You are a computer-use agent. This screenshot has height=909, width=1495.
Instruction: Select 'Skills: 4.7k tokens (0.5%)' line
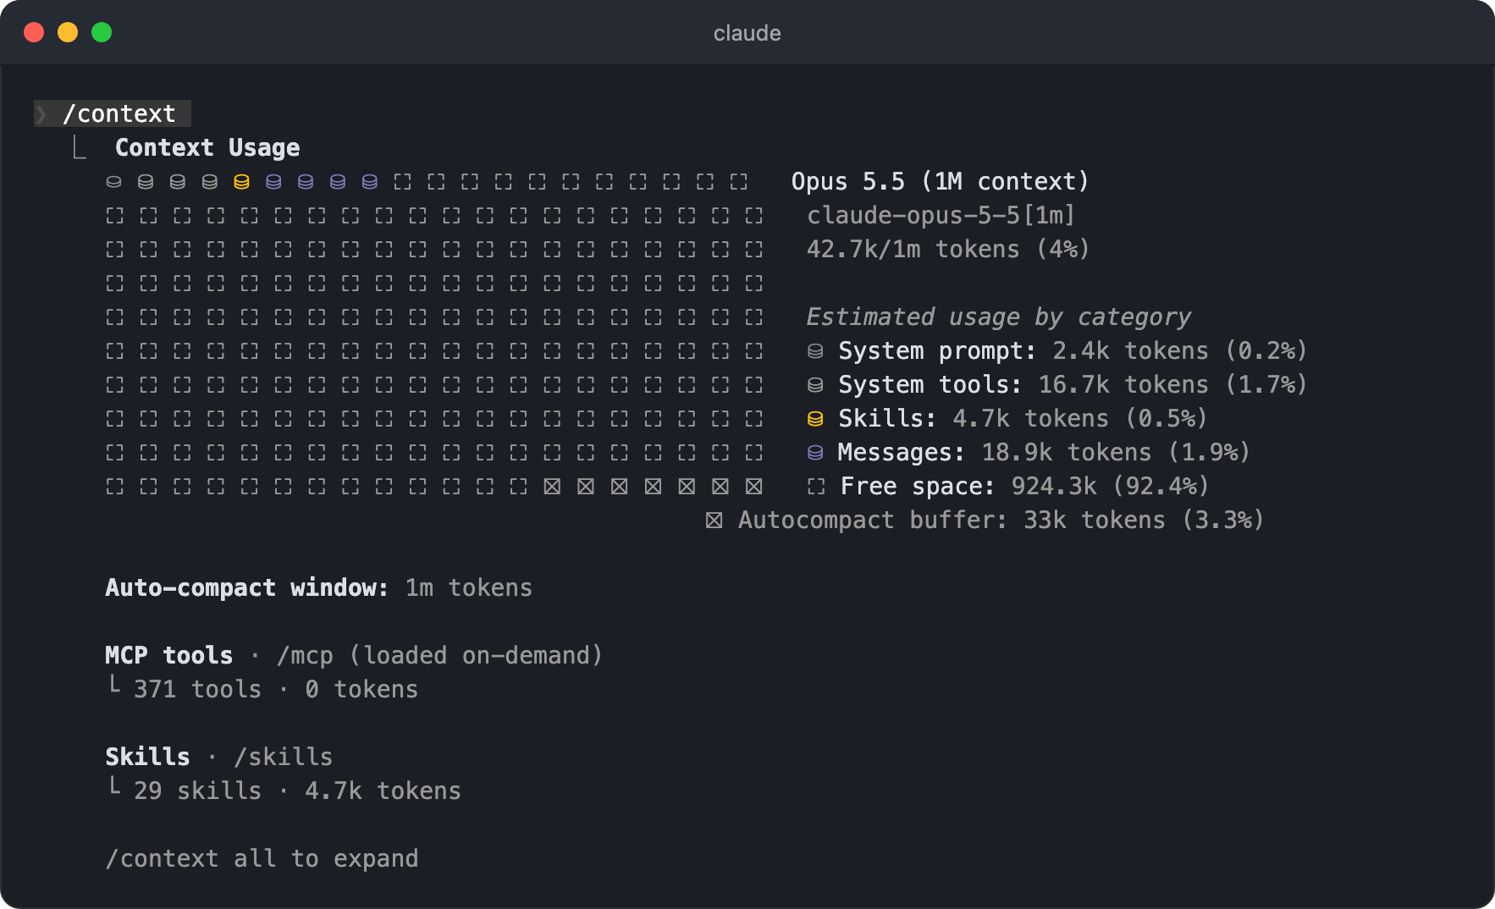coord(1007,418)
